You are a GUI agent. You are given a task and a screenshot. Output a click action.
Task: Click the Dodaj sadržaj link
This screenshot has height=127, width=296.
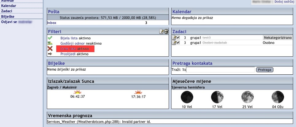point(285,2)
